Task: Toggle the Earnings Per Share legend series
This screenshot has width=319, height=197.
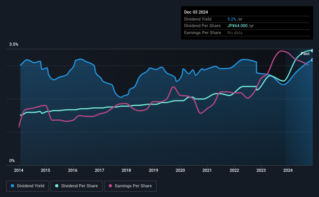Action: point(130,186)
